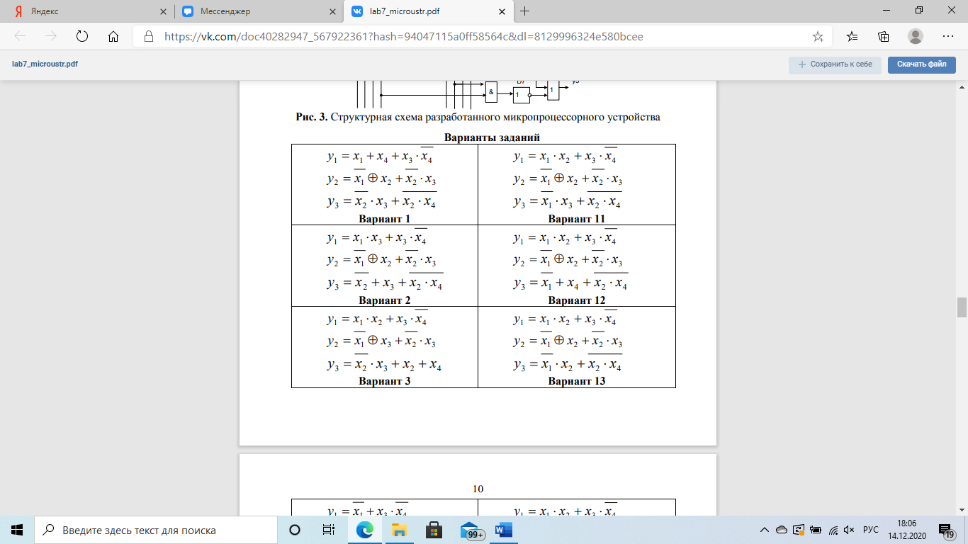968x544 pixels.
Task: Click the Вариант 13 label
Action: pos(576,381)
